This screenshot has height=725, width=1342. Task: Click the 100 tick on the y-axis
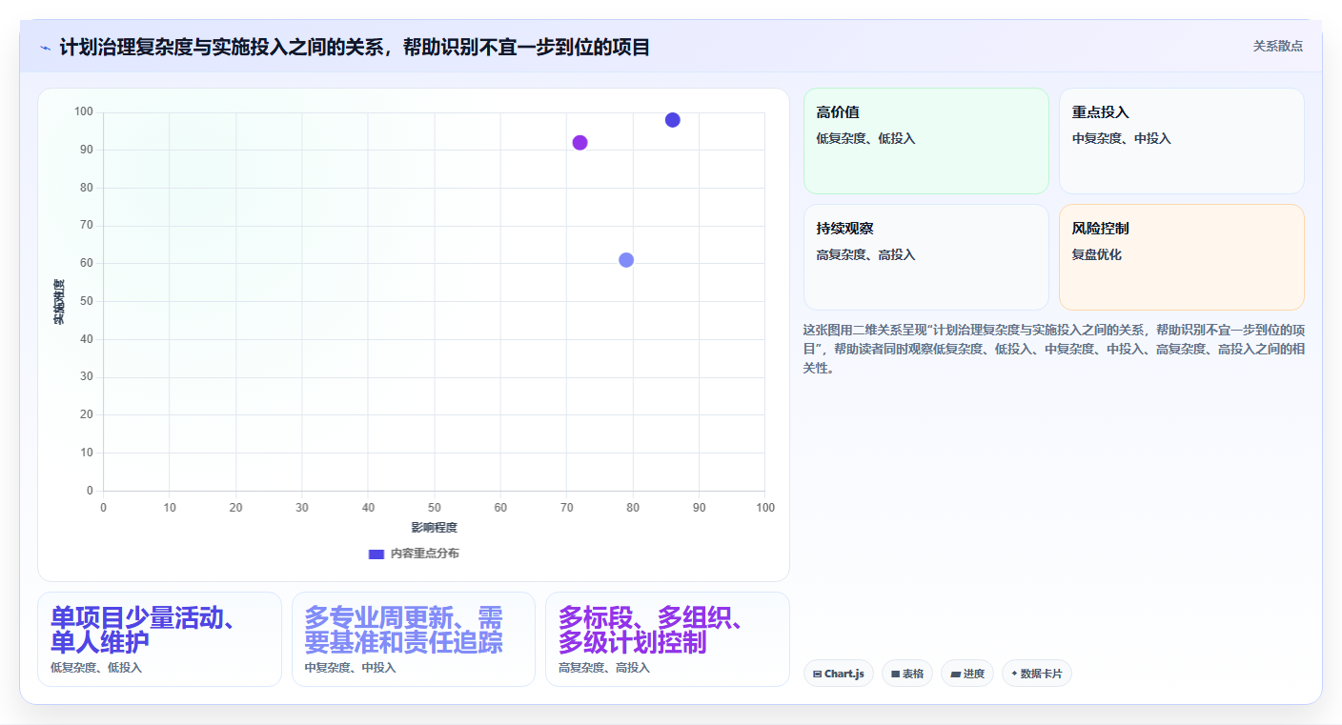84,112
